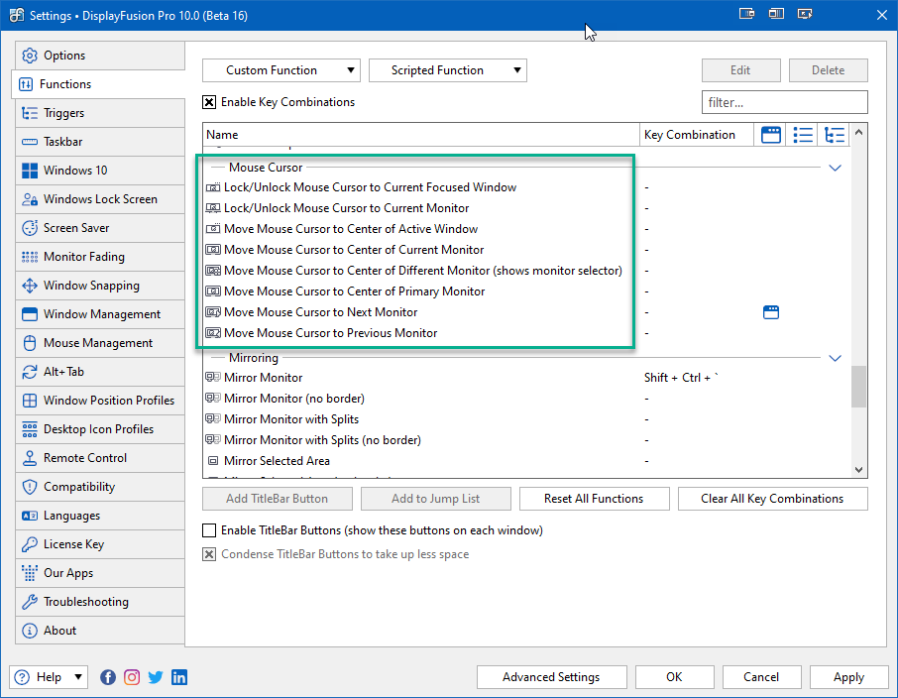The height and width of the screenshot is (698, 898).
Task: Click second monitor icon in title bar
Action: point(776,14)
